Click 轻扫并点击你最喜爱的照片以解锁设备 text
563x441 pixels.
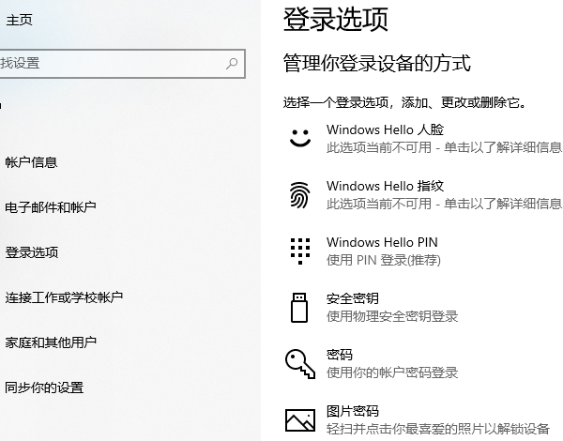point(438,429)
